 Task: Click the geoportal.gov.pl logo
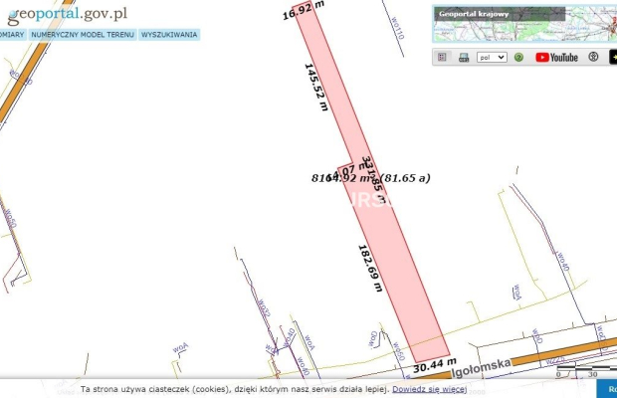point(66,13)
